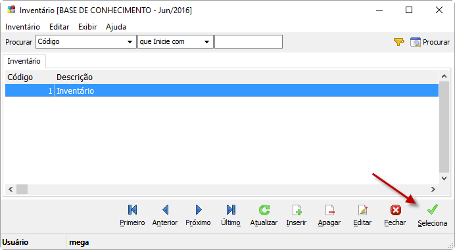Image resolution: width=455 pixels, height=250 pixels.
Task: Delete the record using Apagar
Action: pyautogui.click(x=329, y=215)
